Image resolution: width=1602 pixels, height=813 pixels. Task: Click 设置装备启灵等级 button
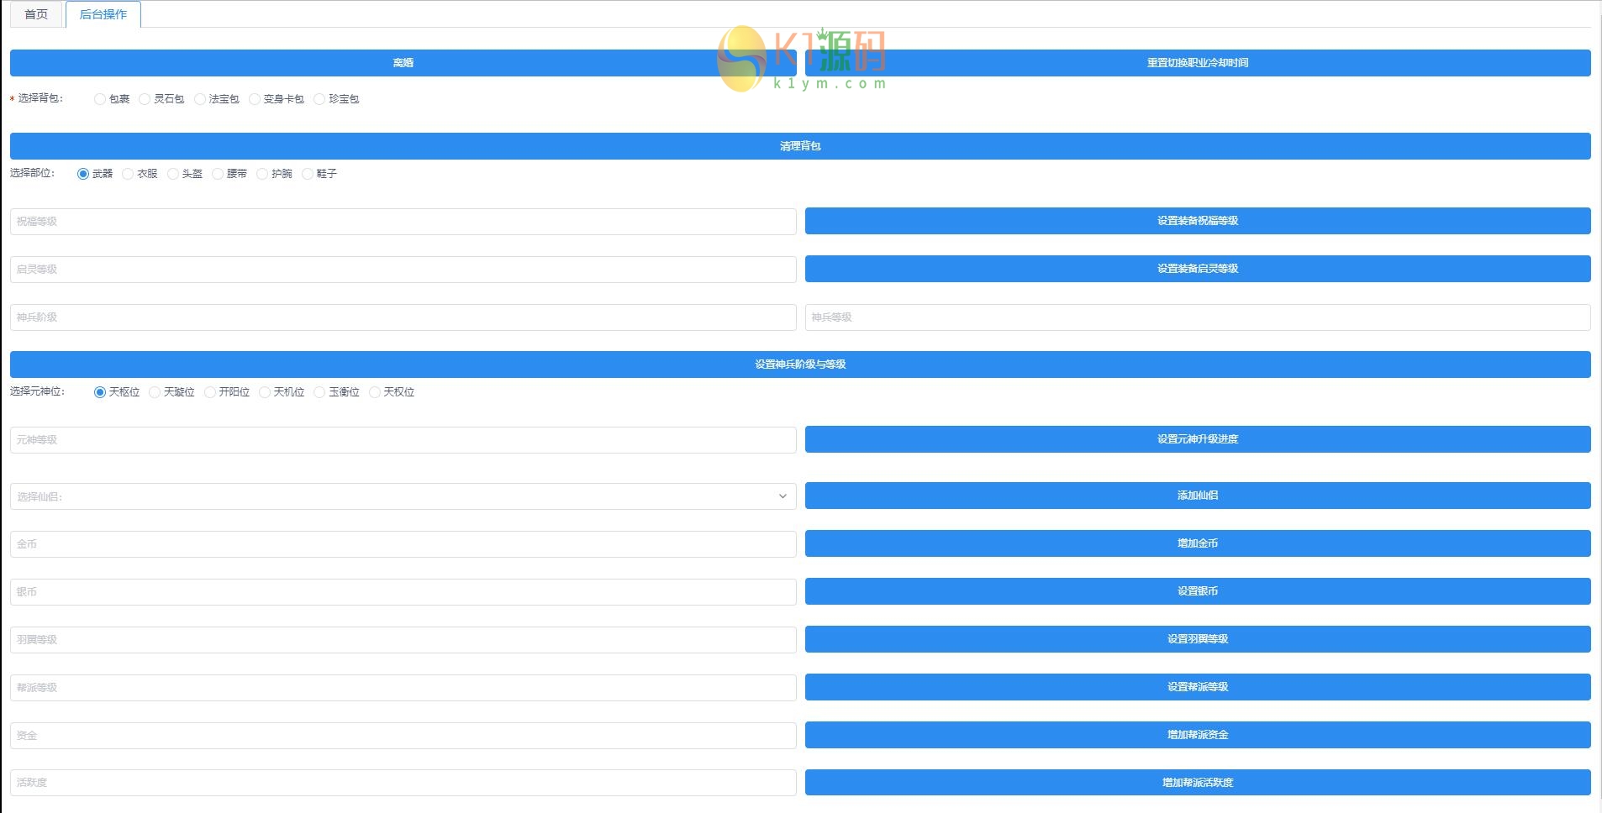point(1198,269)
